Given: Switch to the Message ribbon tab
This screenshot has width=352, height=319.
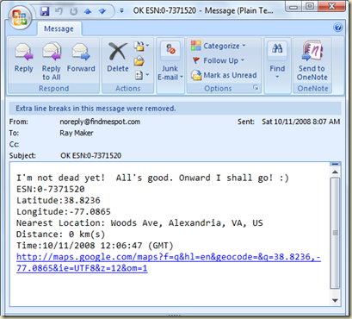Looking at the screenshot, I should pyautogui.click(x=59, y=28).
